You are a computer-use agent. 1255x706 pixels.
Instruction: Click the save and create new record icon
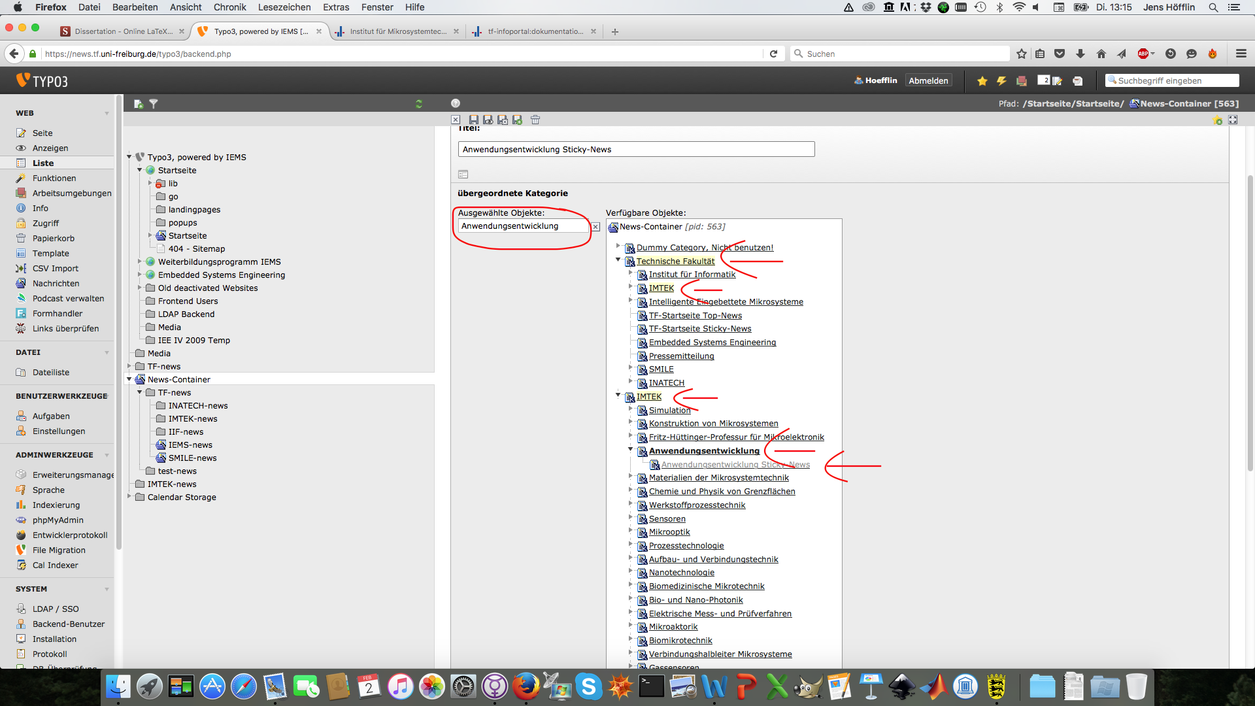coord(518,120)
